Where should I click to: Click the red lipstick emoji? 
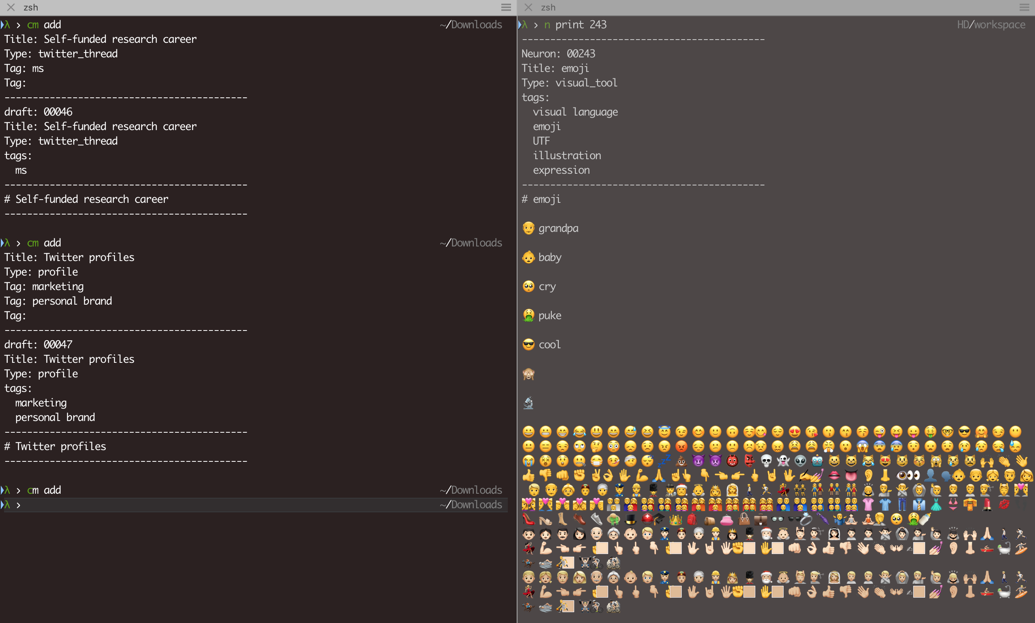[x=987, y=505]
